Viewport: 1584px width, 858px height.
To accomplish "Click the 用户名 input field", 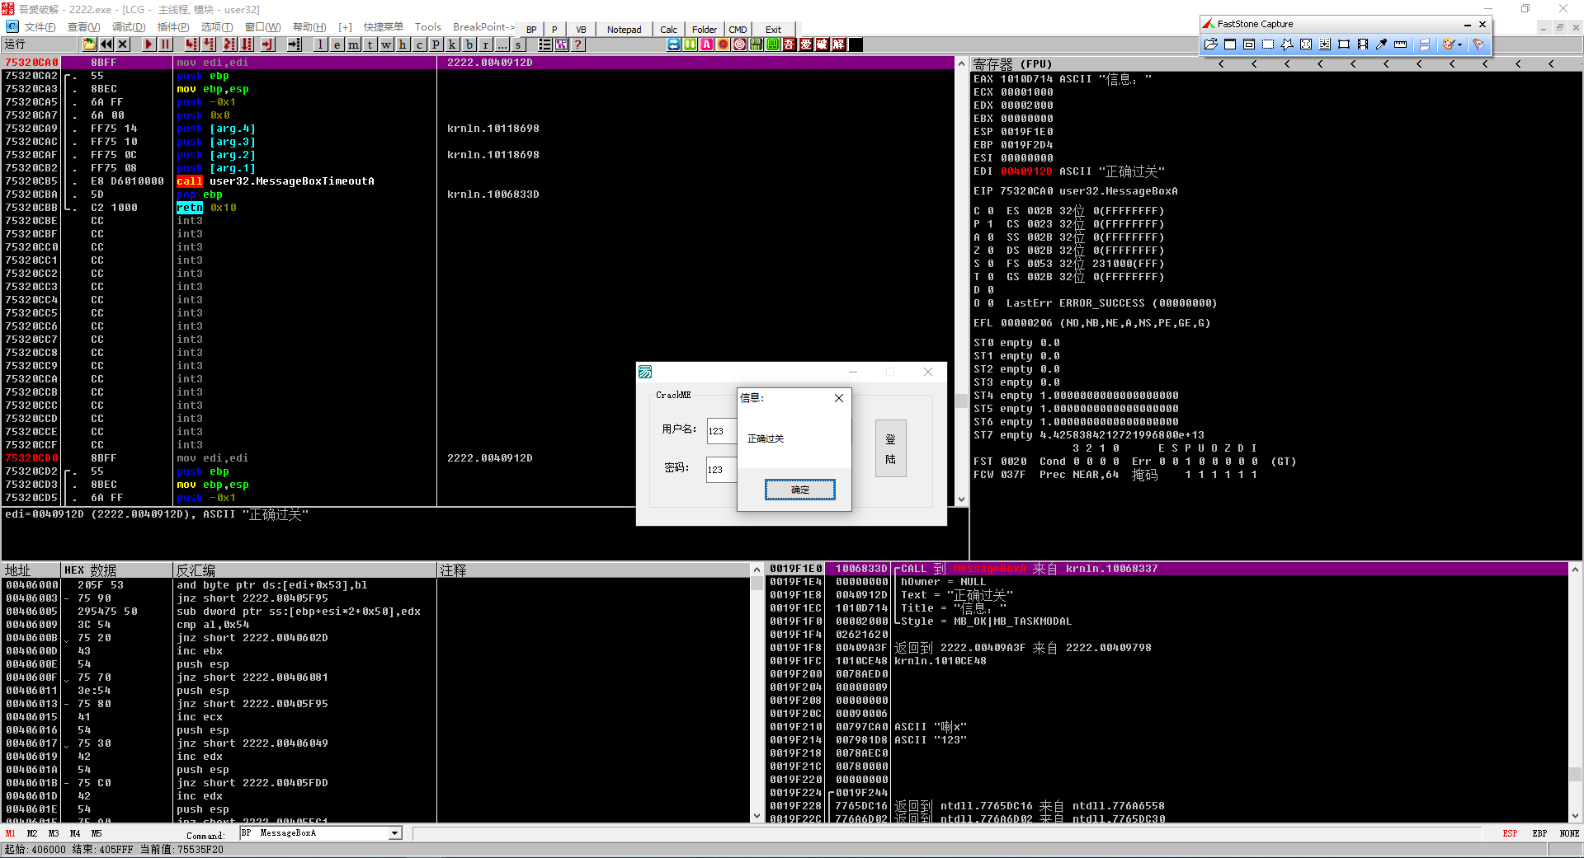I will (x=722, y=430).
